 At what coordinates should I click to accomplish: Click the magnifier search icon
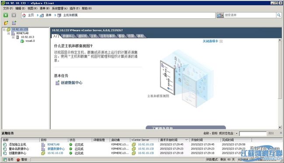point(279,15)
